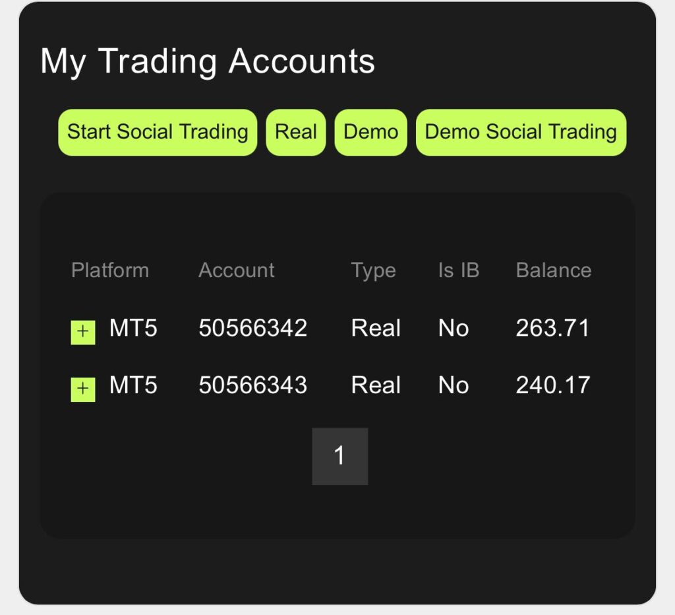Click the 263.71 balance value
675x615 pixels.
click(552, 328)
